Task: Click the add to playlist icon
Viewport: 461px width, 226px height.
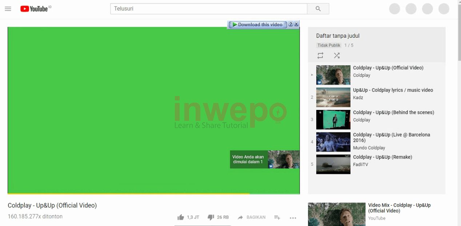Action: 277,218
